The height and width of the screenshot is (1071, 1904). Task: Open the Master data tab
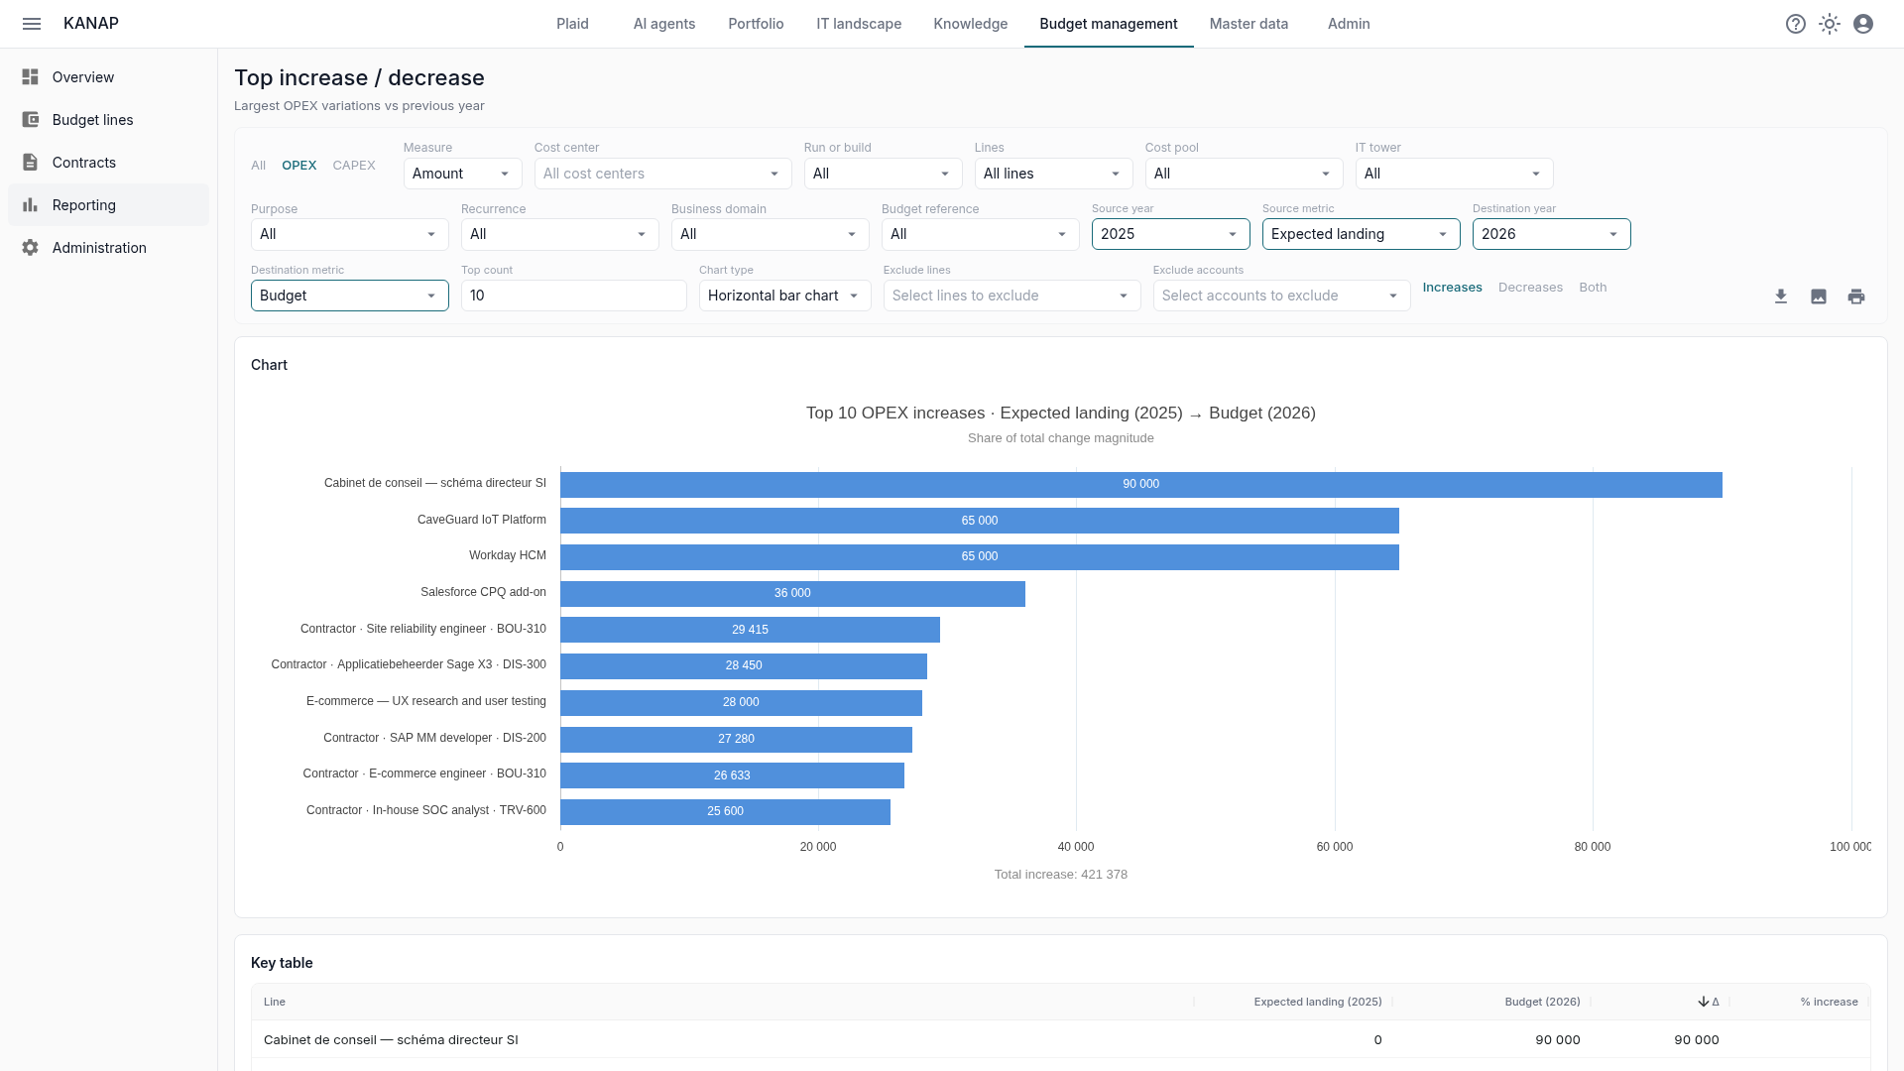click(1249, 24)
